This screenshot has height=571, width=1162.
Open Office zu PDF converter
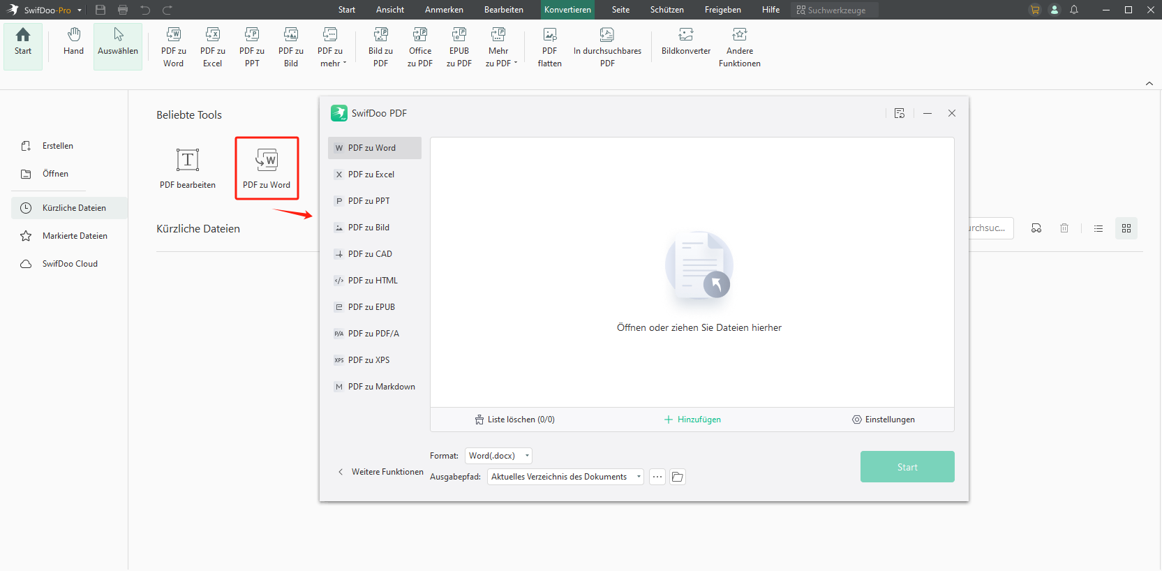pos(420,47)
